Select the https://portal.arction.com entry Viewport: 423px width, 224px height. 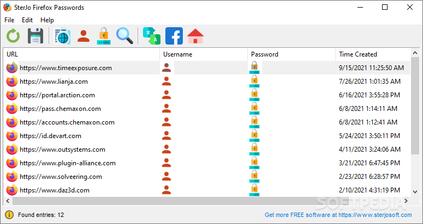(57, 95)
